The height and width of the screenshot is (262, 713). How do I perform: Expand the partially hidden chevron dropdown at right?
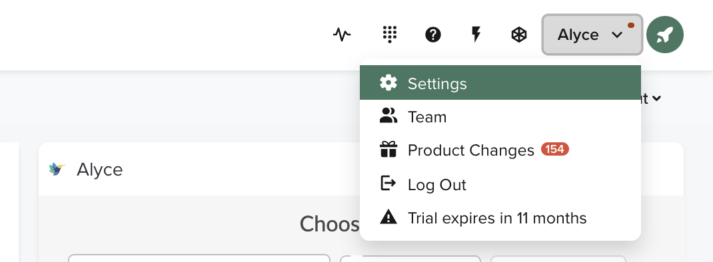tap(656, 98)
